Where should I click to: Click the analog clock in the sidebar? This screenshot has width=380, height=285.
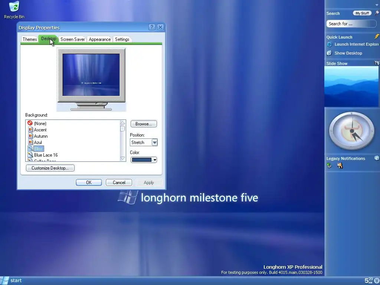tap(351, 131)
